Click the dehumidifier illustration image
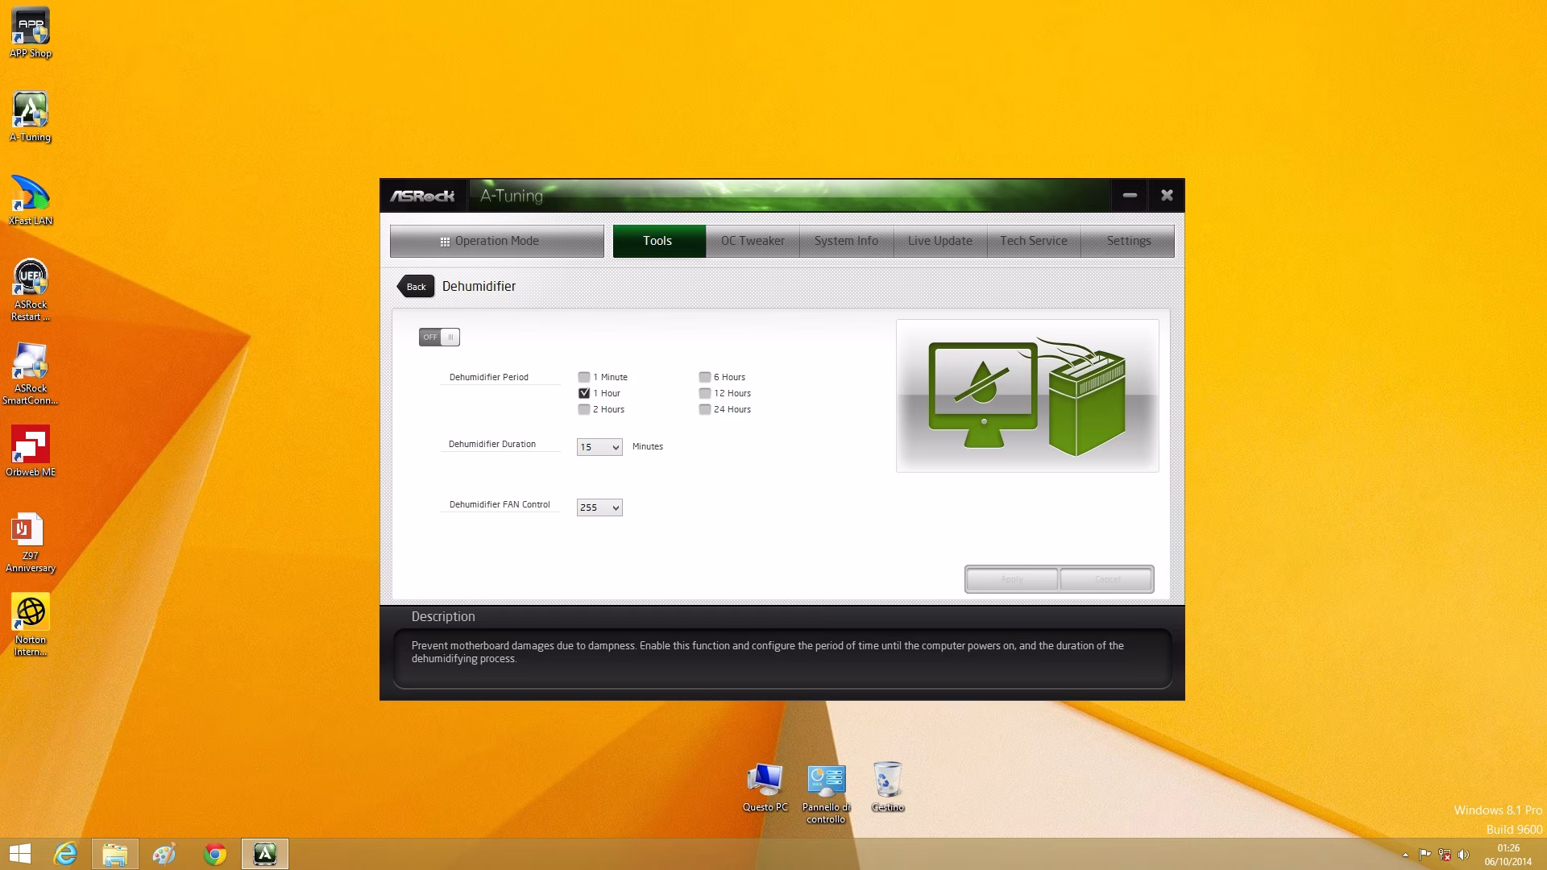Image resolution: width=1547 pixels, height=870 pixels. pyautogui.click(x=1027, y=396)
